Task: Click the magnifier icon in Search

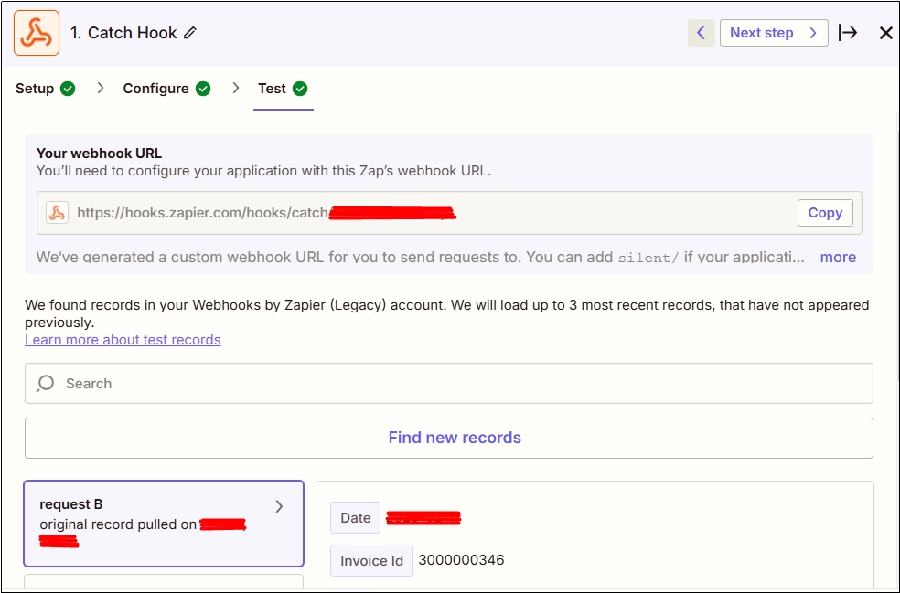Action: [x=46, y=383]
